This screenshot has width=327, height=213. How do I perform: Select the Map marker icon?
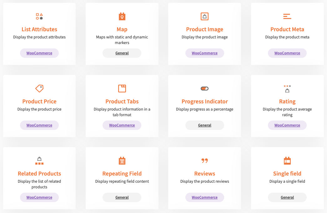point(122,16)
